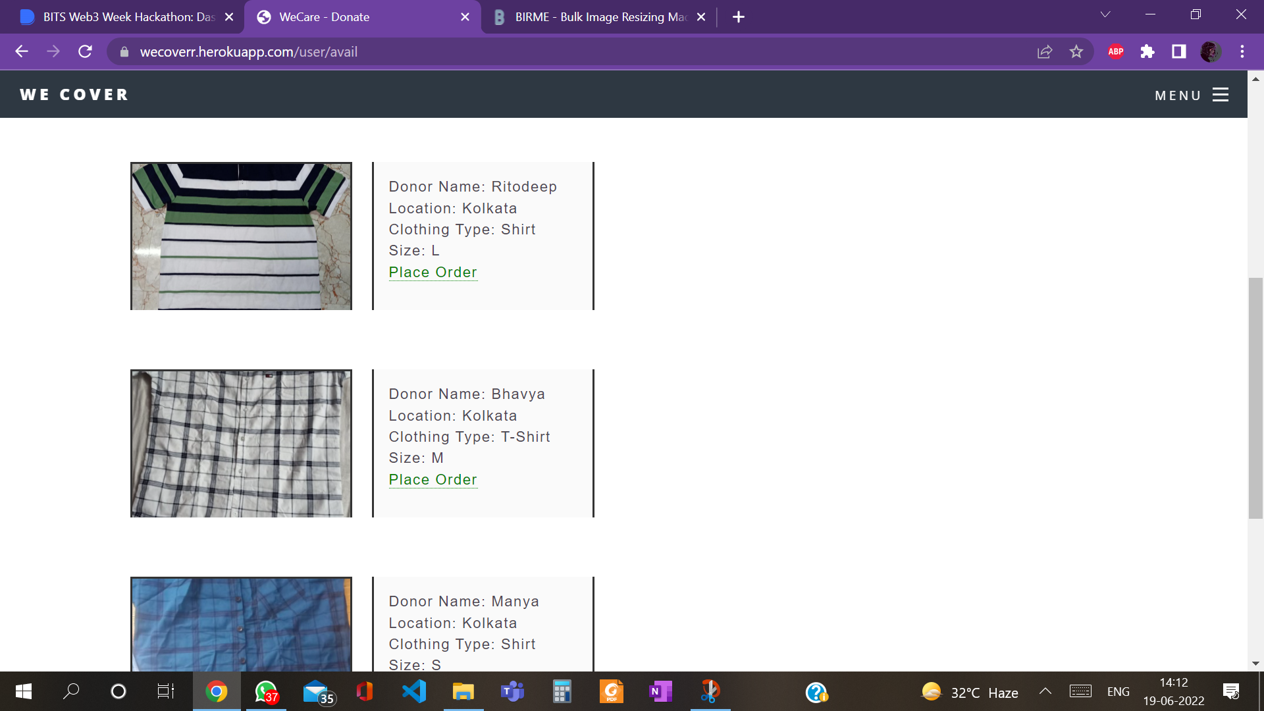Bookmark this page with star icon

[x=1076, y=51]
